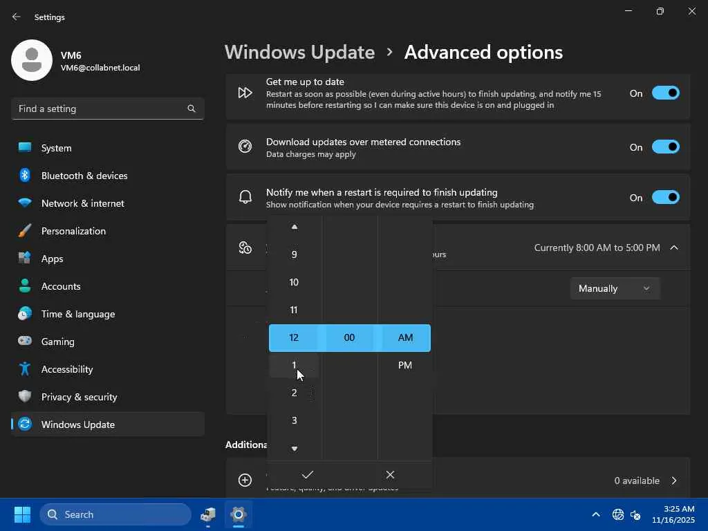708x531 pixels.
Task: Click the muted volume tray icon
Action: pos(635,514)
